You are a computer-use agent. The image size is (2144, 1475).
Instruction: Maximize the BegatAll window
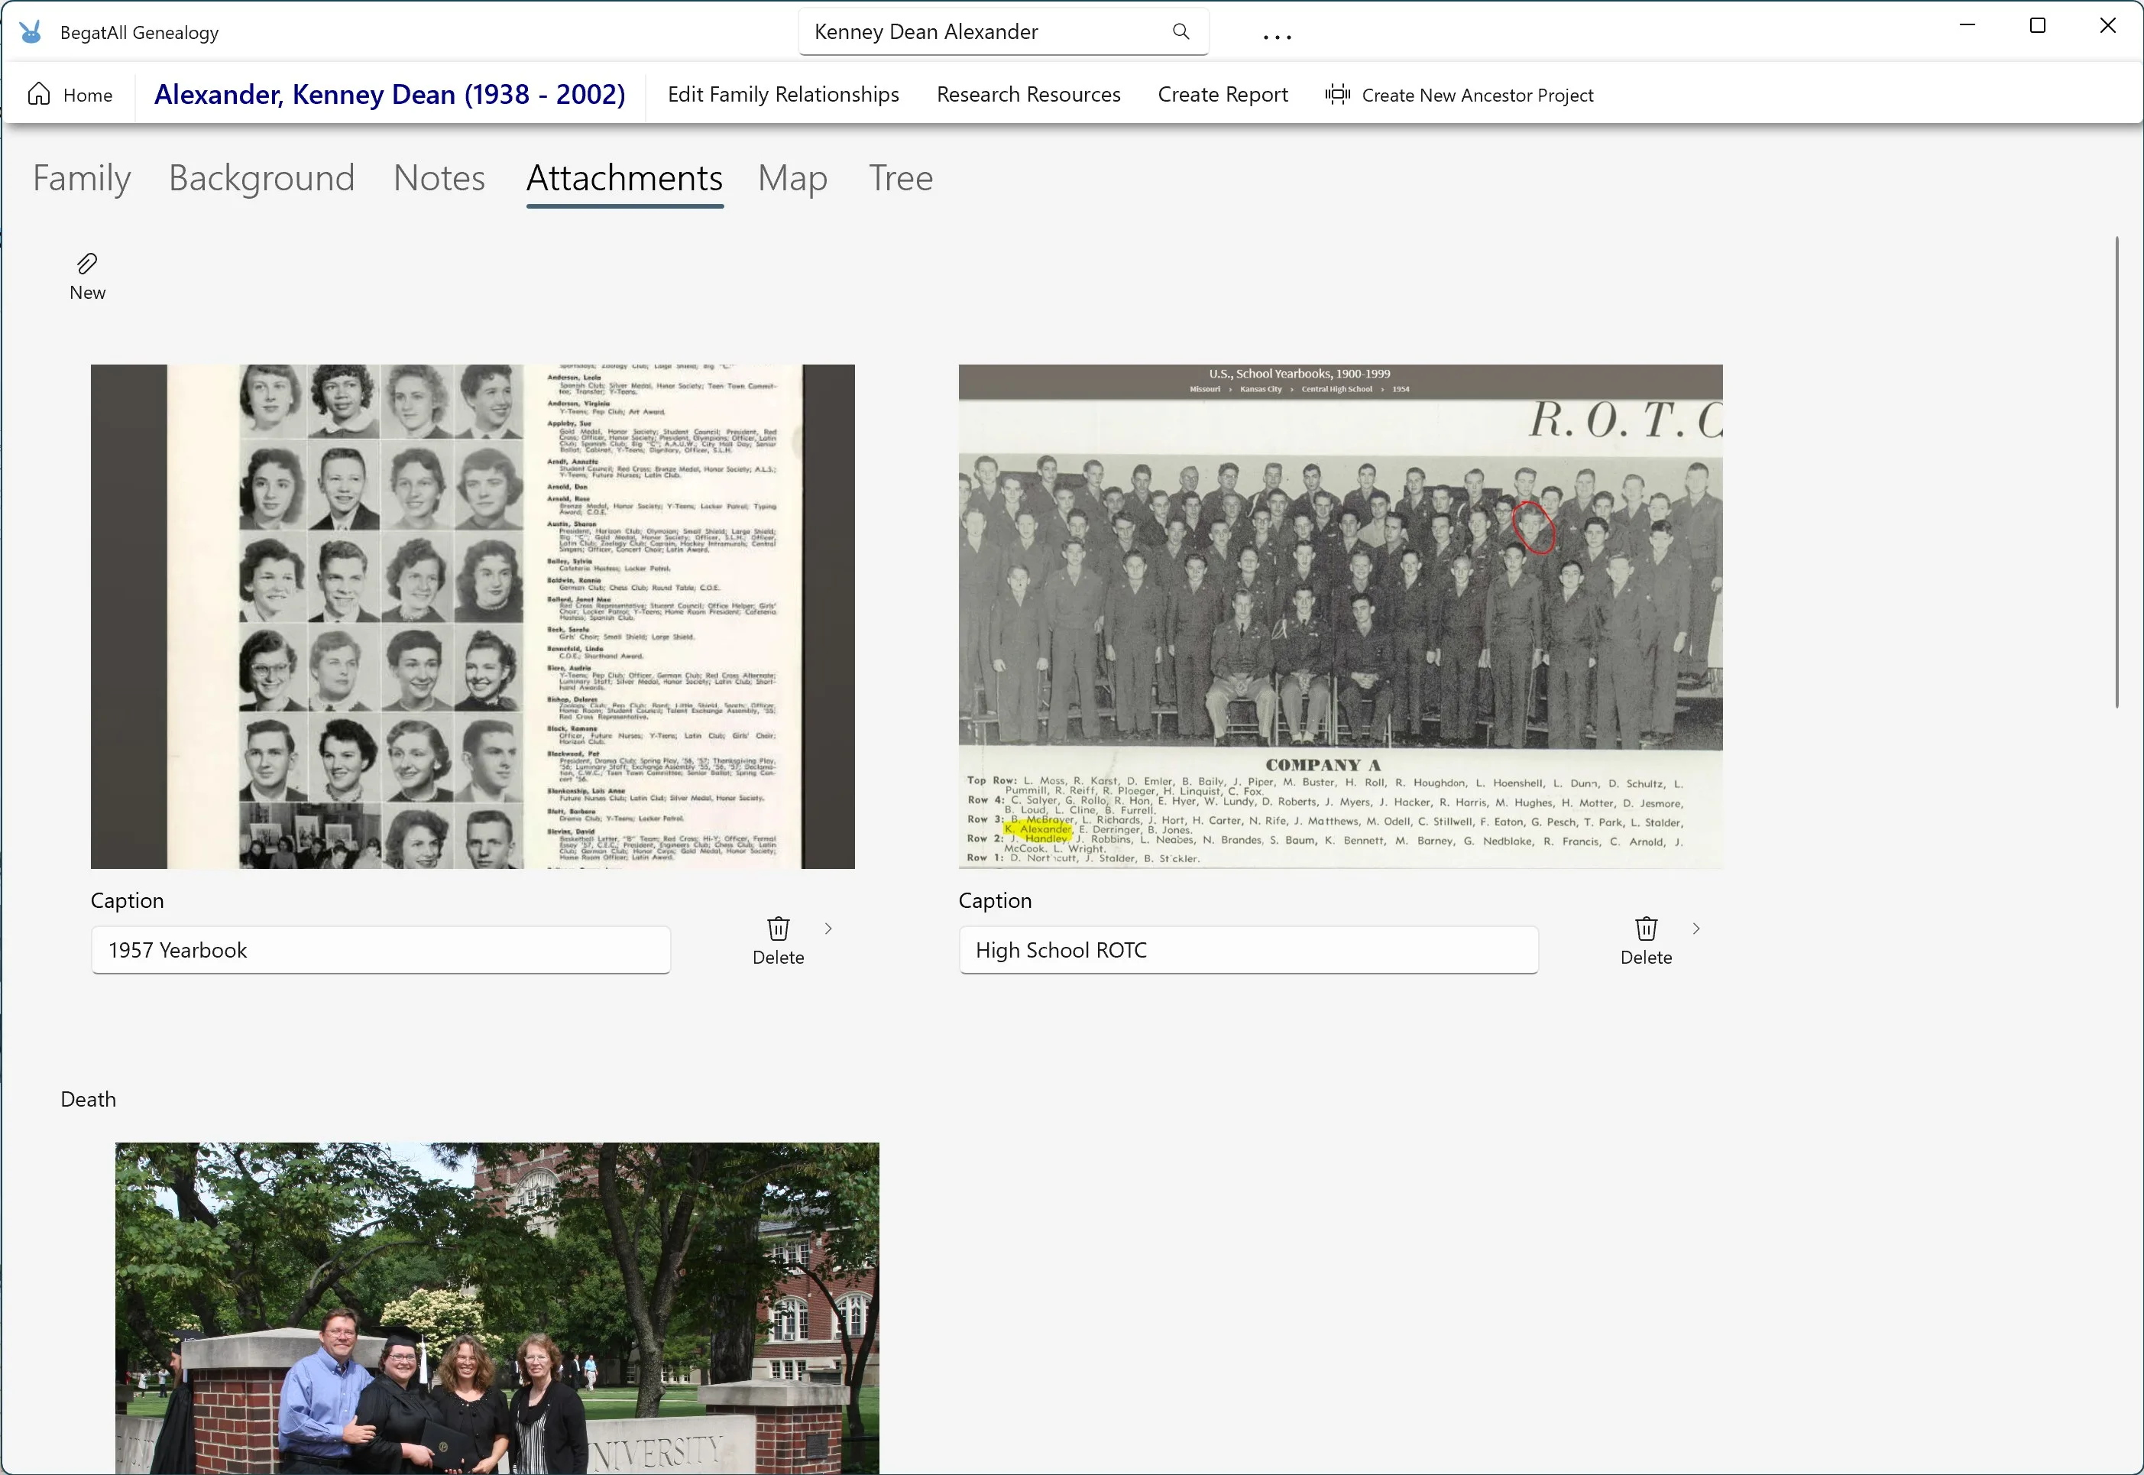click(2038, 26)
